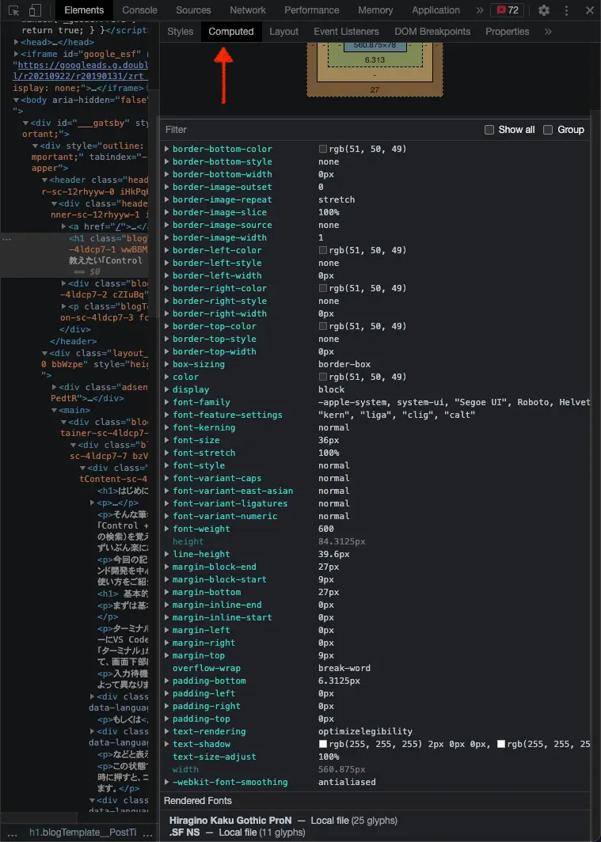Click the color swatch beside the color property

tap(323, 377)
